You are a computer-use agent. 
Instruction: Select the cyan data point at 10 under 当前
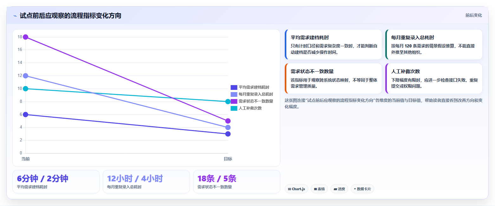point(26,89)
